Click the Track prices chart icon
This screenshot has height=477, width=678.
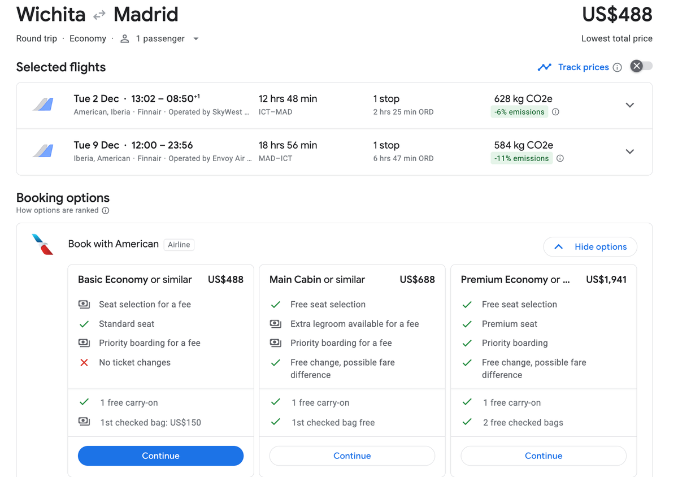click(544, 67)
